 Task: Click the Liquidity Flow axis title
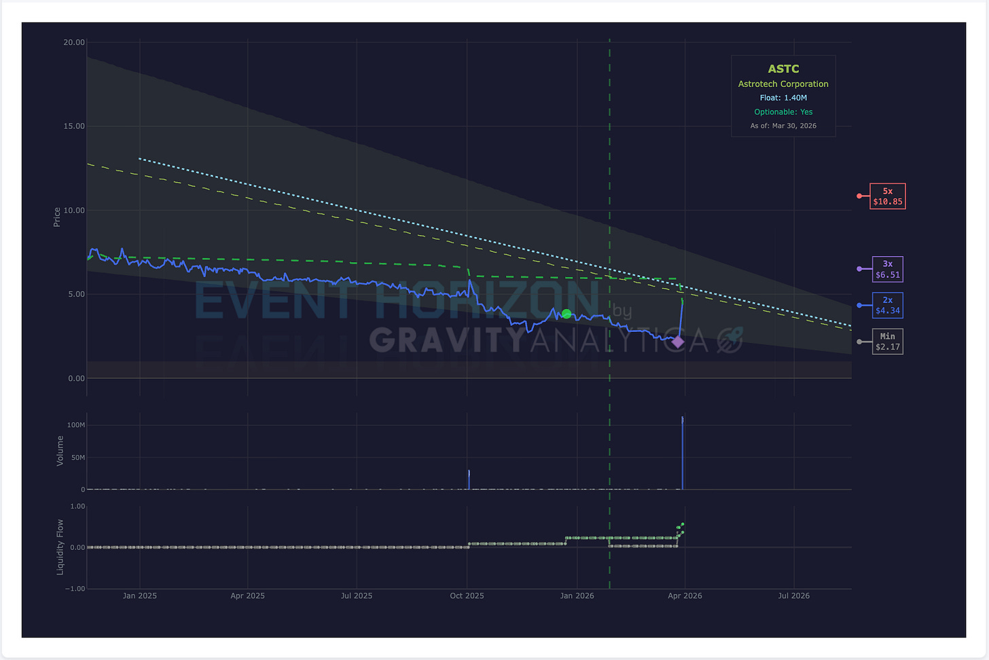click(x=60, y=547)
